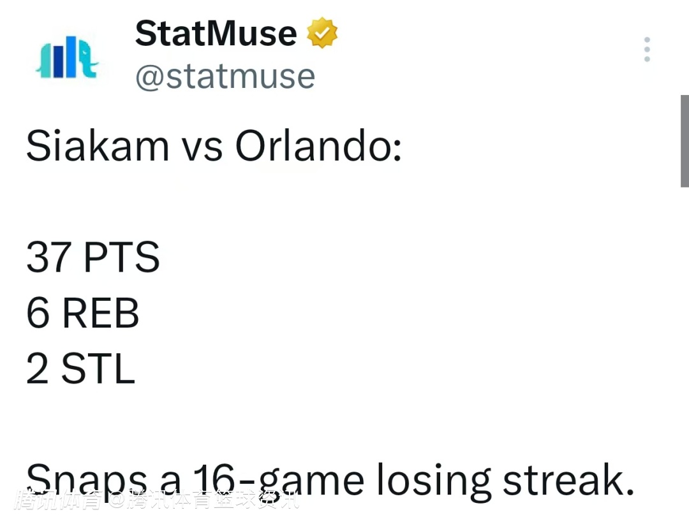Open the three-dot more options menu
This screenshot has width=689, height=522.
[x=647, y=50]
